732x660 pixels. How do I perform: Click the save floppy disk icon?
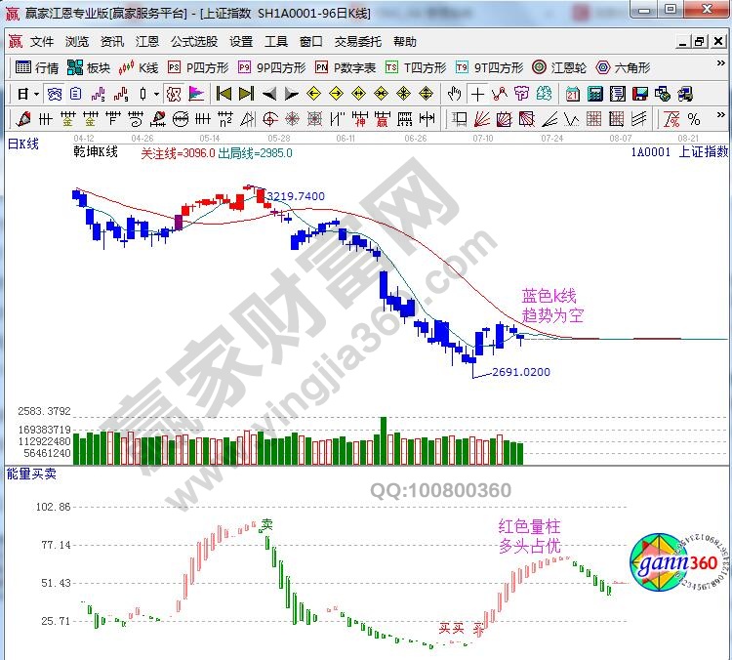639,94
